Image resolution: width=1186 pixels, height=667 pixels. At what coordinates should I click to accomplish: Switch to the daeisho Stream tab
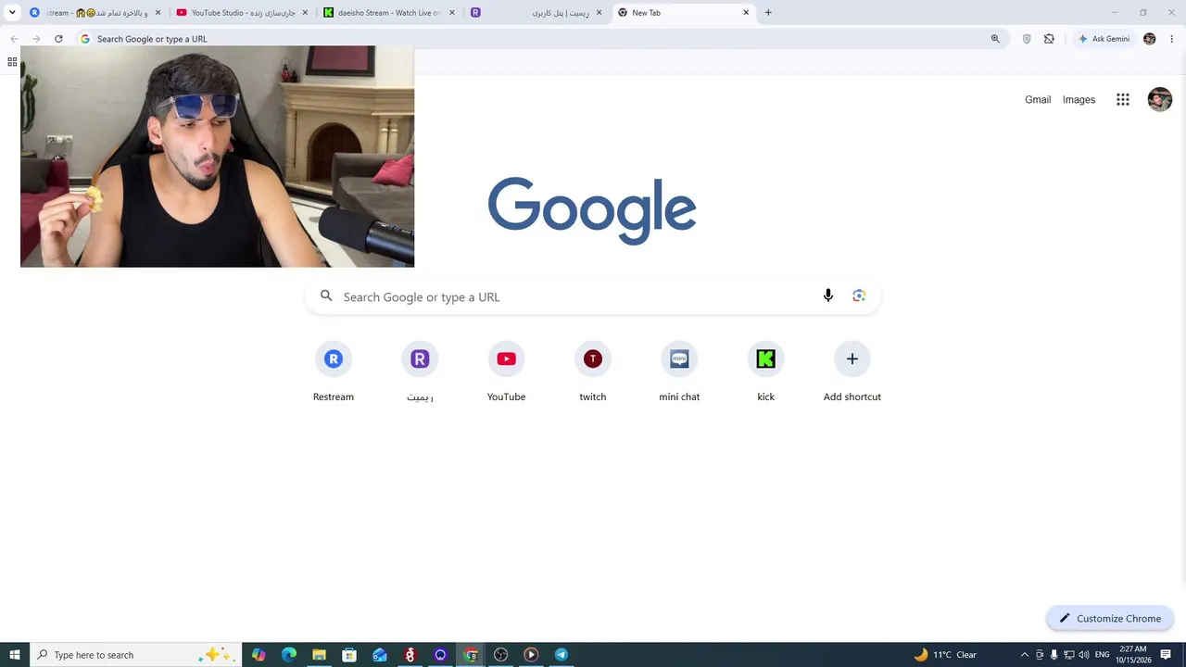click(x=389, y=13)
